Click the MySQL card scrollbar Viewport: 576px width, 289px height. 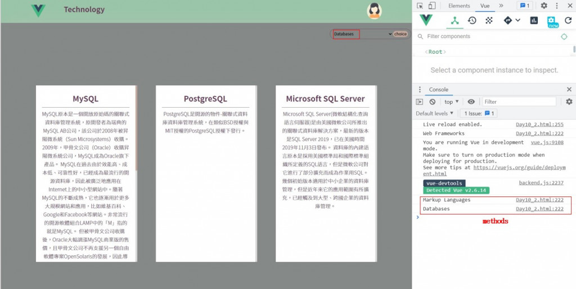pos(136,128)
